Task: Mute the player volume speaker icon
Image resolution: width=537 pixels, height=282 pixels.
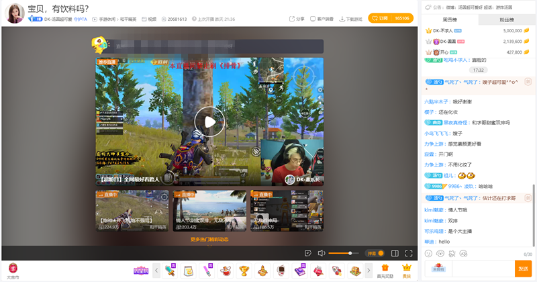Action: click(322, 253)
